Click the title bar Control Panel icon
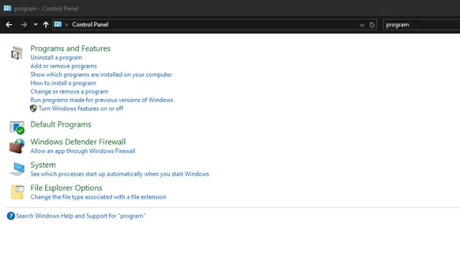Viewport: 460px width, 259px height. click(x=7, y=8)
